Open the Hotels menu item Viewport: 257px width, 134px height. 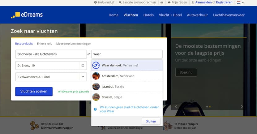coord(148,15)
